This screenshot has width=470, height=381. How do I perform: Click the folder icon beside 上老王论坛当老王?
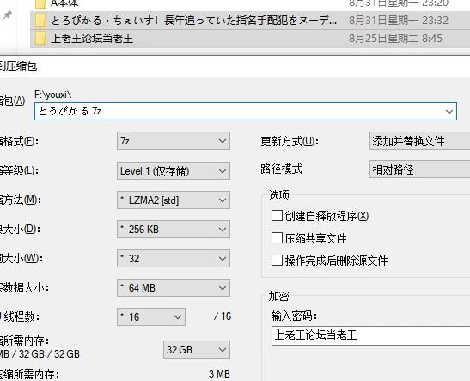coord(40,39)
